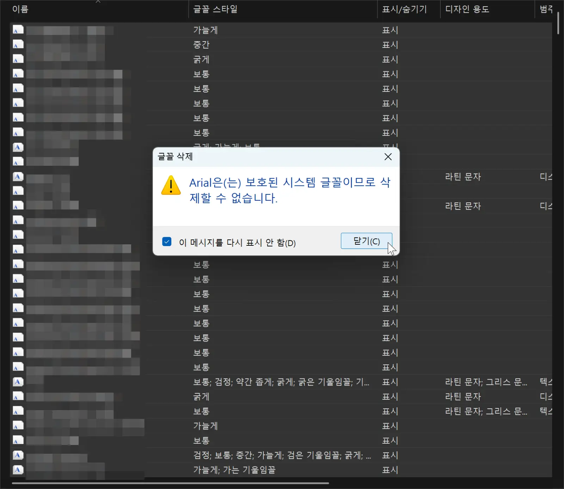
Task: Select the font icon in the 중간 style row
Action: [18, 44]
